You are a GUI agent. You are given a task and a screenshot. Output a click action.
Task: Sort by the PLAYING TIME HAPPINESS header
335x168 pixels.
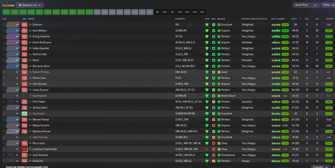click(x=254, y=19)
